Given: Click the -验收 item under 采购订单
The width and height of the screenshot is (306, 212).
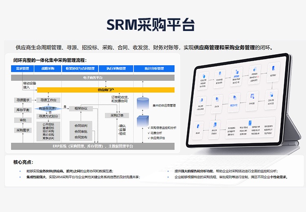Looking at the screenshot, I should pyautogui.click(x=122, y=134).
